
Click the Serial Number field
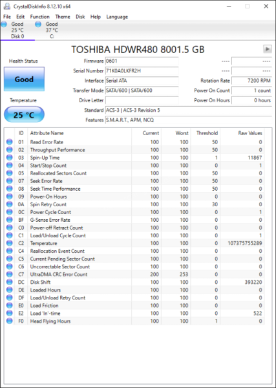pyautogui.click(x=142, y=70)
